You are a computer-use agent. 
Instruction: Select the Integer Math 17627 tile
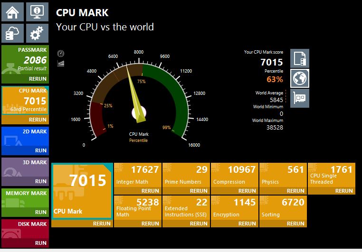pos(138,175)
